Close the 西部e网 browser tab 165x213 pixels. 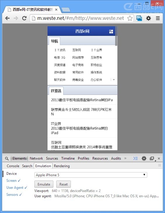(x=56, y=10)
